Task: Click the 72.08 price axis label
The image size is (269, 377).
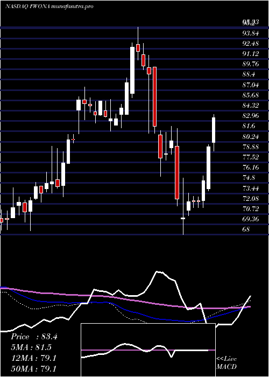Action: coord(251,198)
